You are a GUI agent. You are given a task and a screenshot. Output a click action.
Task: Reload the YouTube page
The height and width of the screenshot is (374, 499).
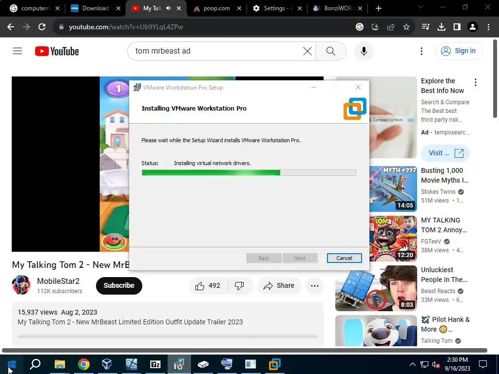(42, 27)
